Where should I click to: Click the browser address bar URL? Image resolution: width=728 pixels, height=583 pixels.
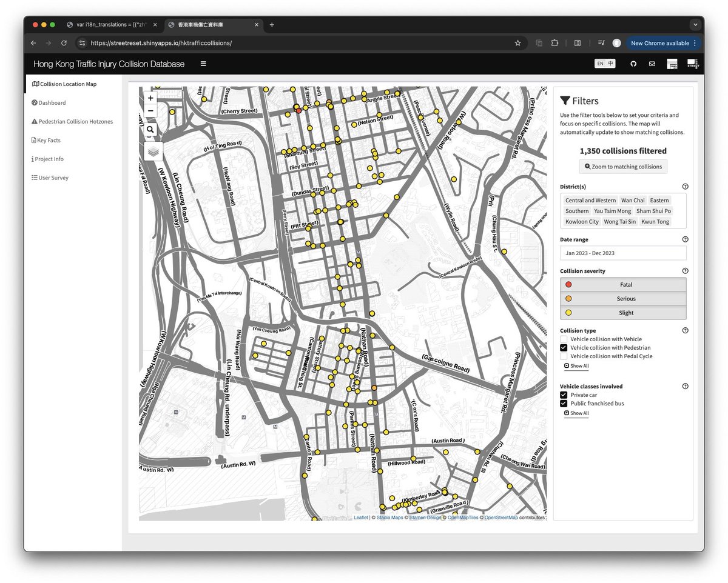tap(161, 43)
